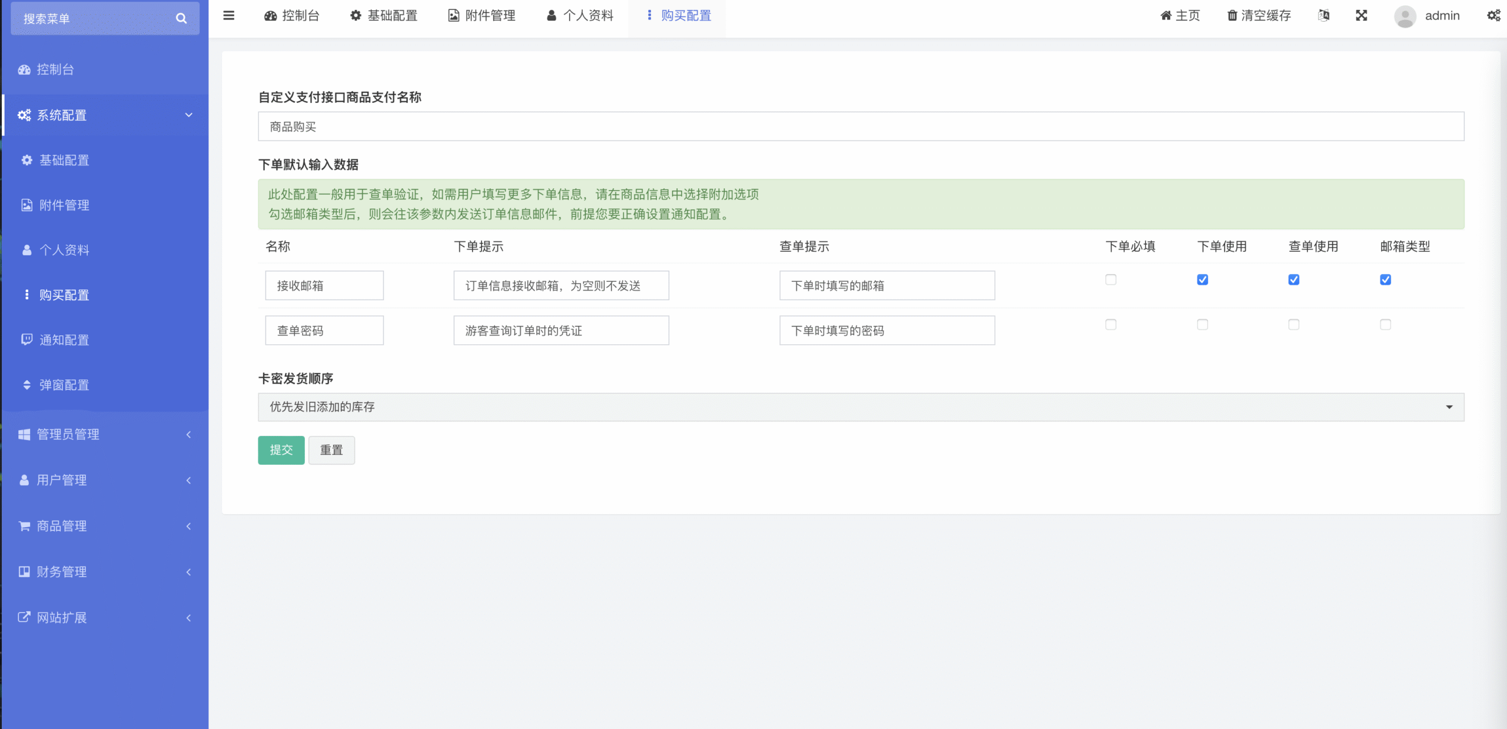
Task: Click the 商品购买 payment name field
Action: 861,127
